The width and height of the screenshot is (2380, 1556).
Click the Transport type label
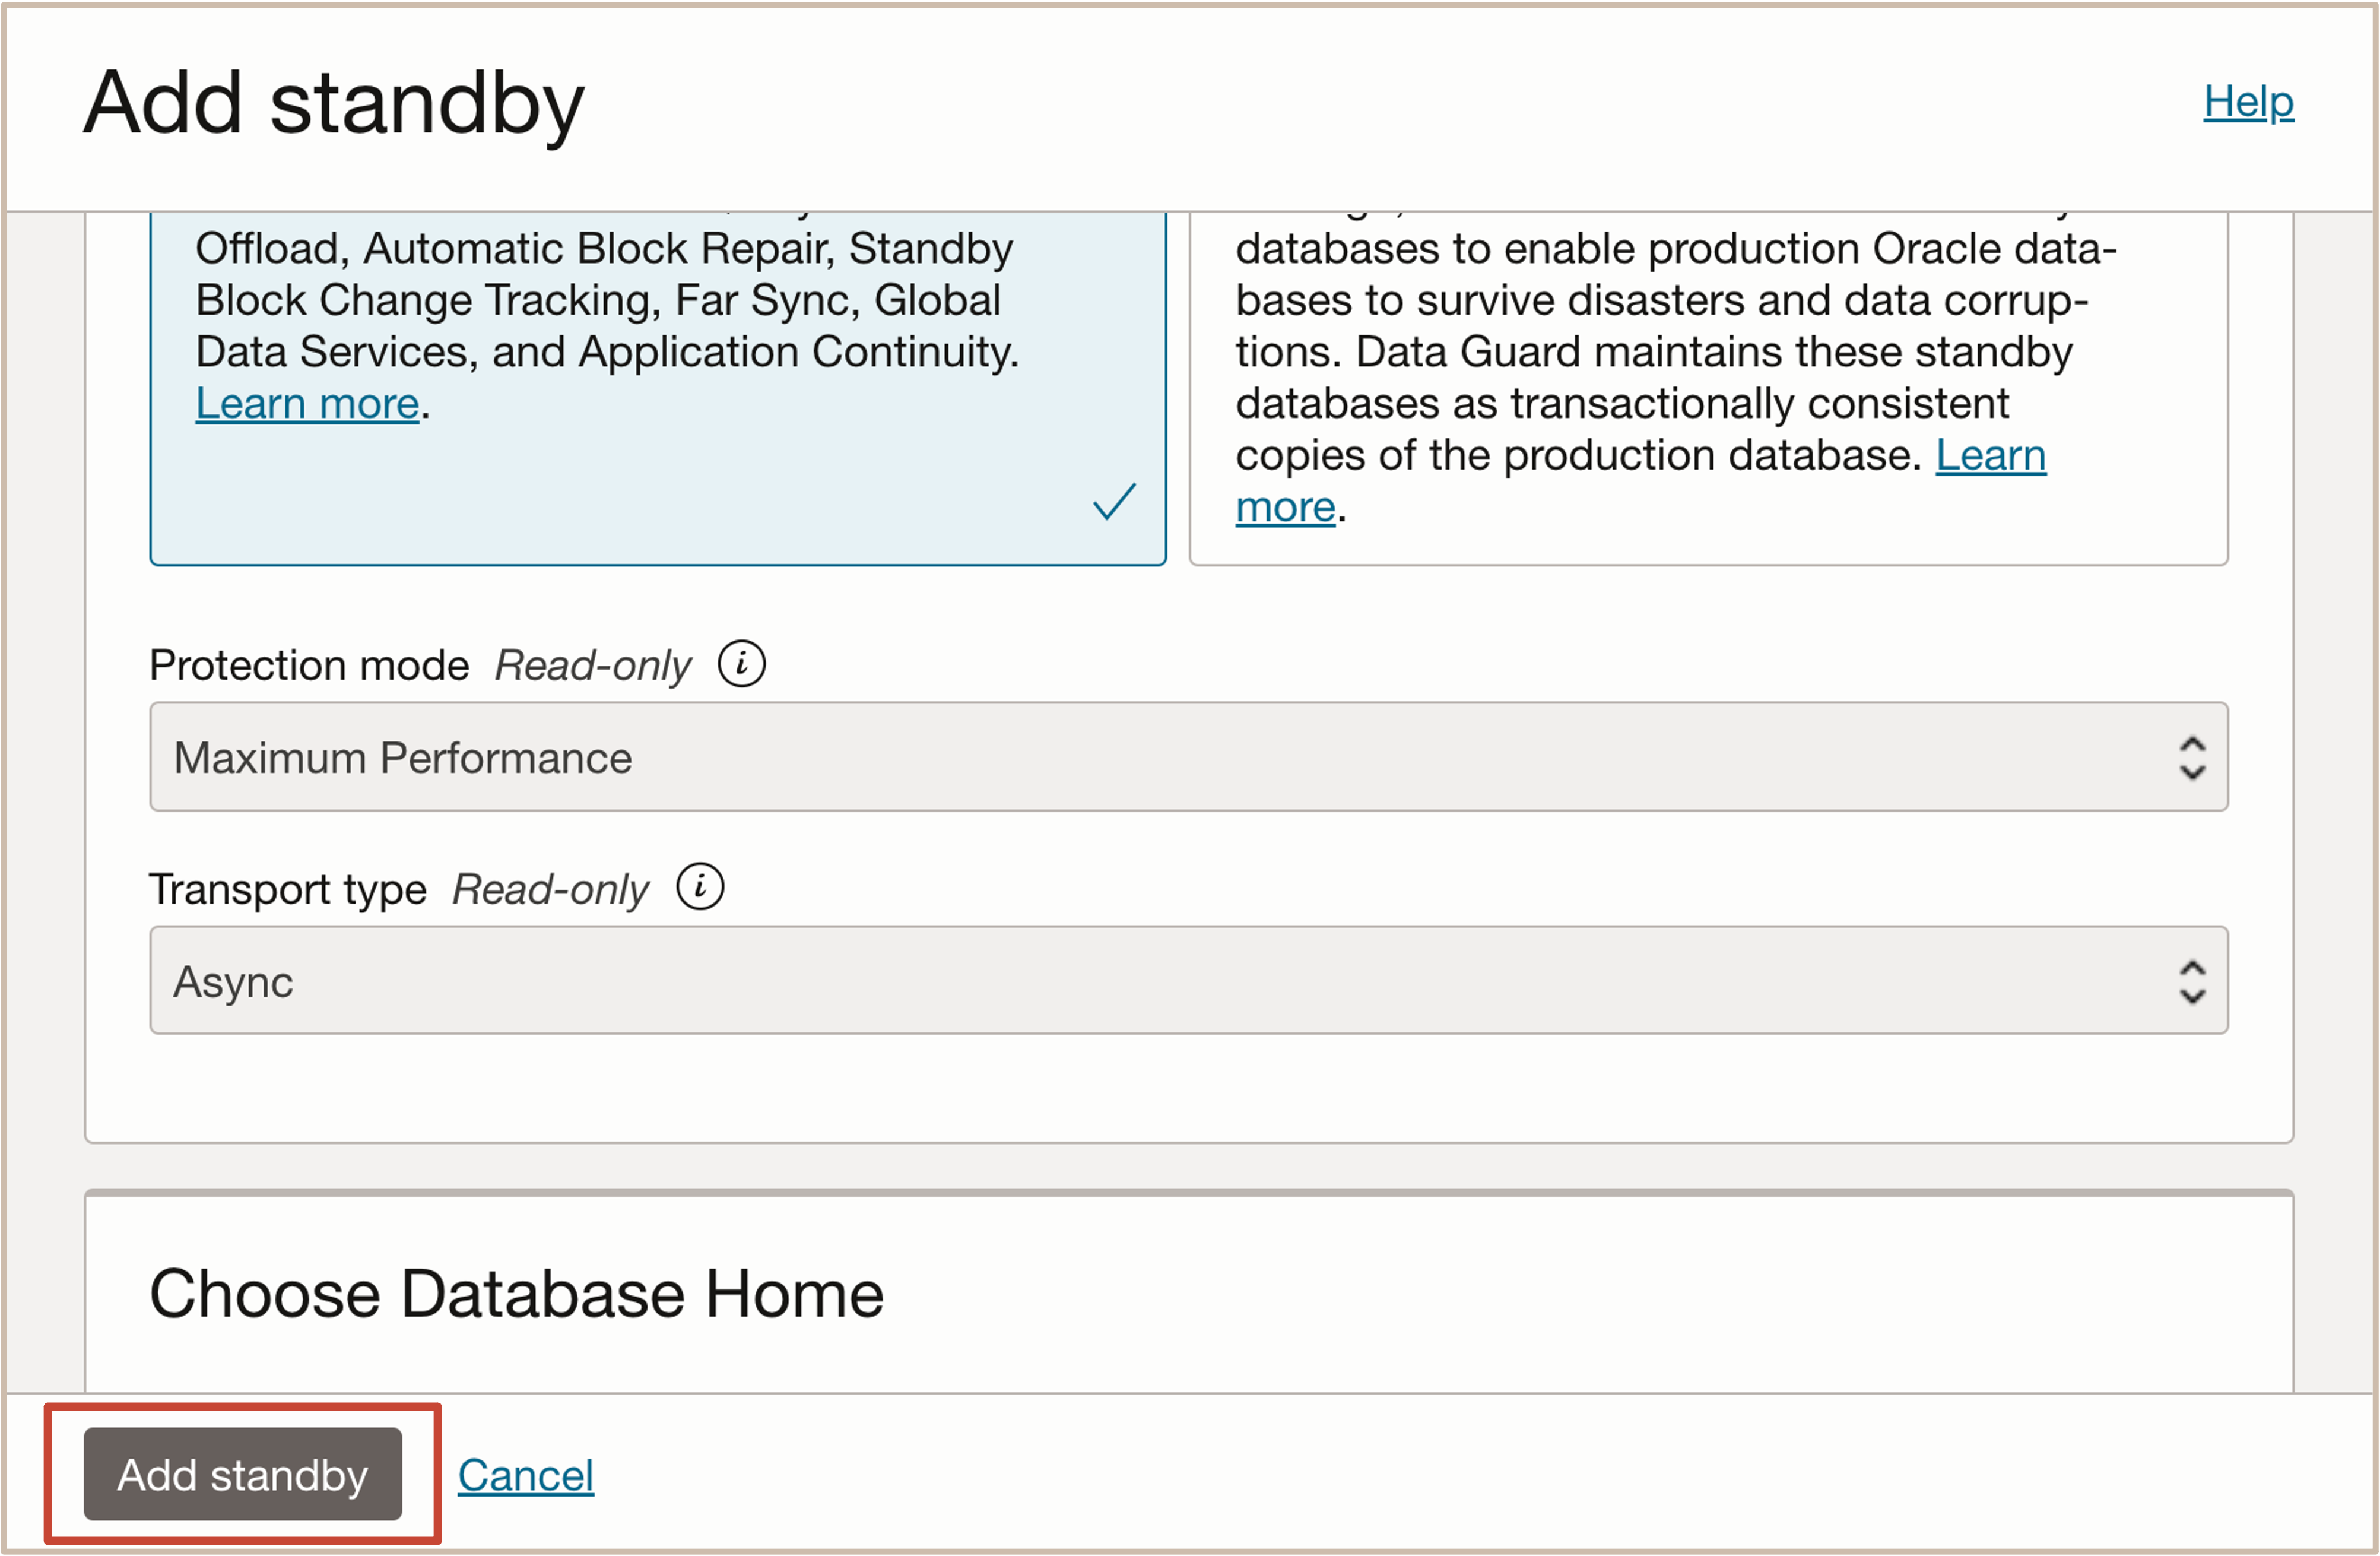[x=288, y=889]
